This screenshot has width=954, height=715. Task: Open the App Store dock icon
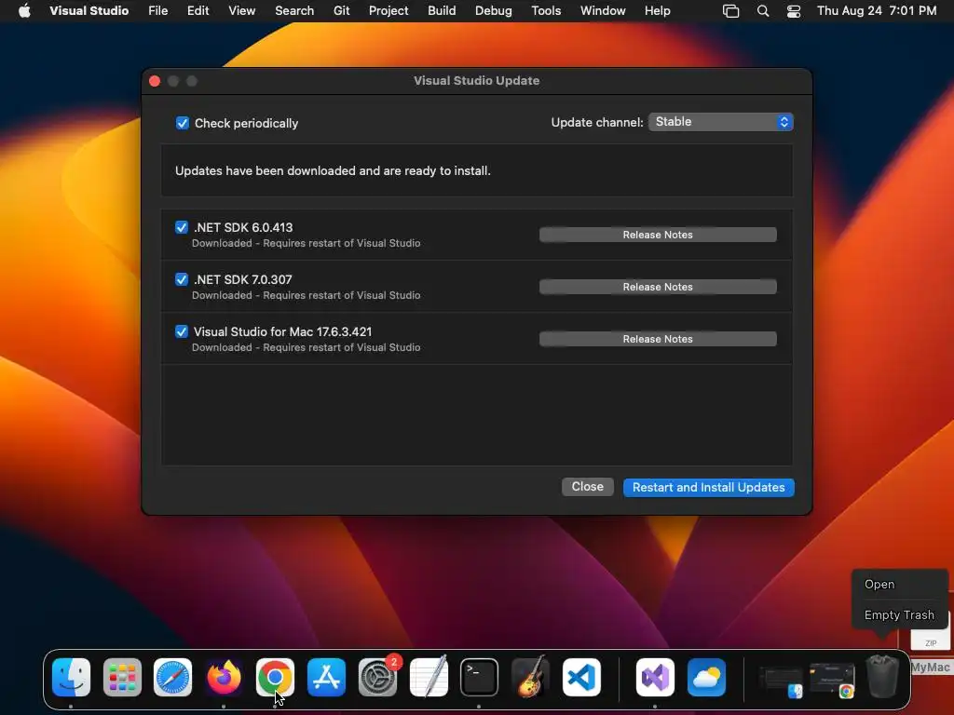pyautogui.click(x=326, y=677)
